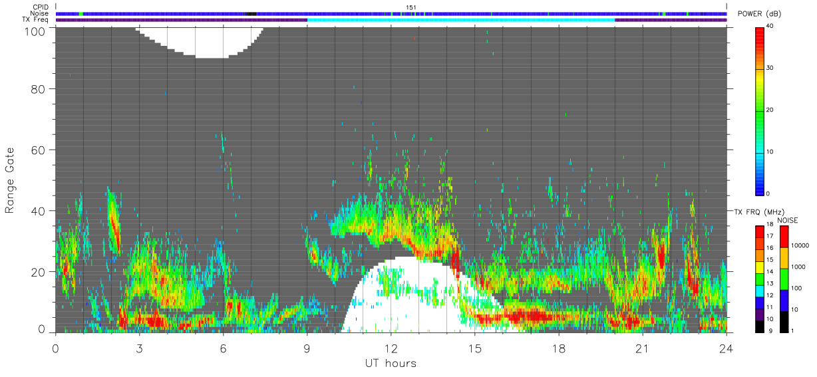
Task: Click the 24 tick on UT hours axis
Action: (x=727, y=348)
